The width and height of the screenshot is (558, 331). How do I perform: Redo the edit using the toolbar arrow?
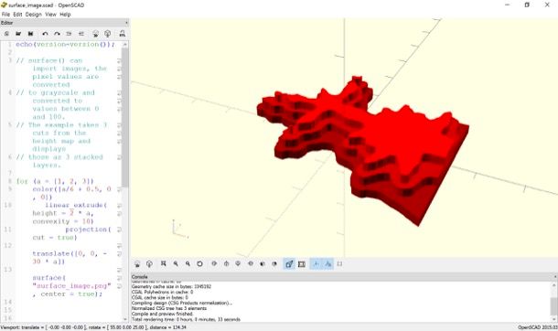tap(57, 34)
